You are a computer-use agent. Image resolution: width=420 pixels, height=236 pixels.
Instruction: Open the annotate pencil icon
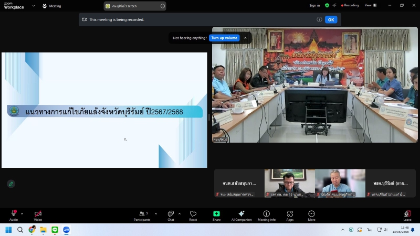point(11,184)
